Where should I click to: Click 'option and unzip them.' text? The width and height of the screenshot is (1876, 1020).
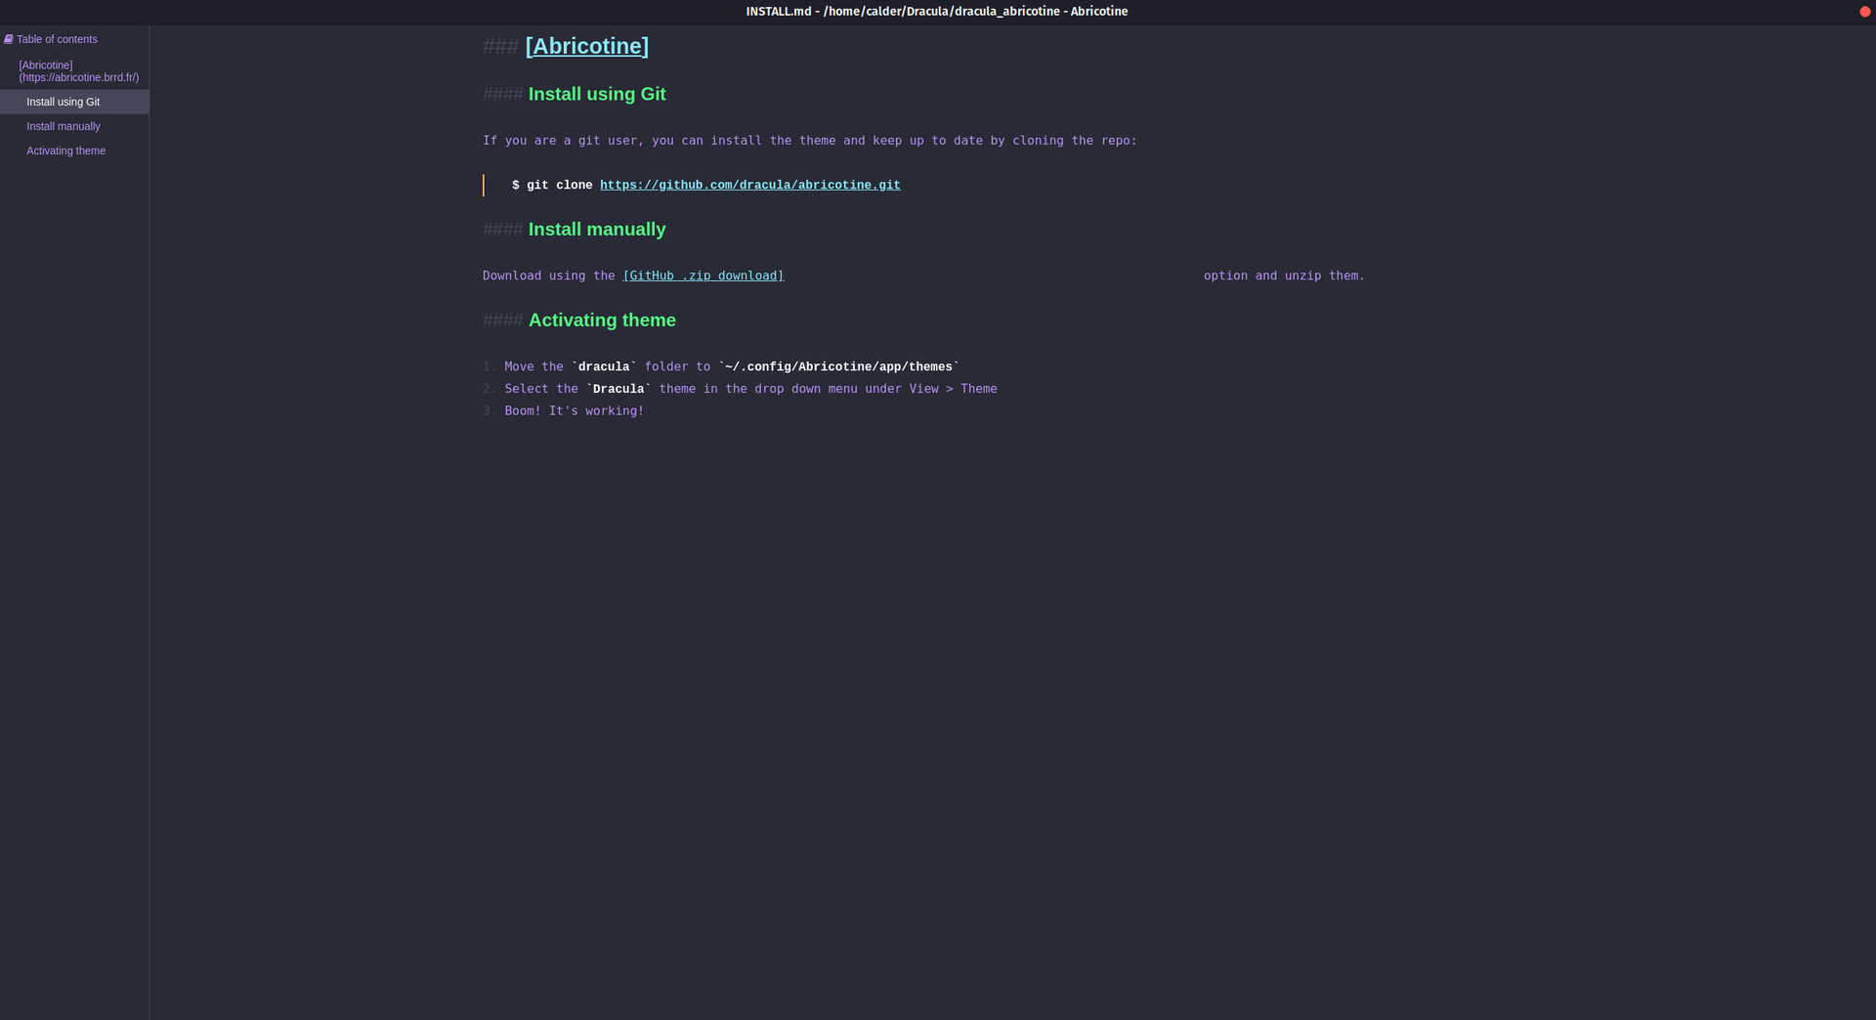pos(1284,276)
